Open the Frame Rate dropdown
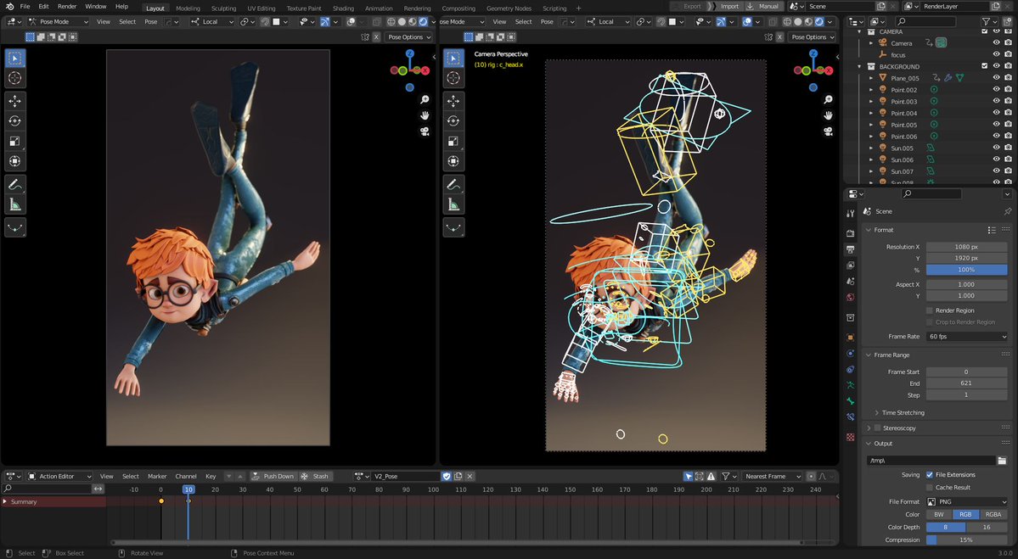 pyautogui.click(x=966, y=336)
